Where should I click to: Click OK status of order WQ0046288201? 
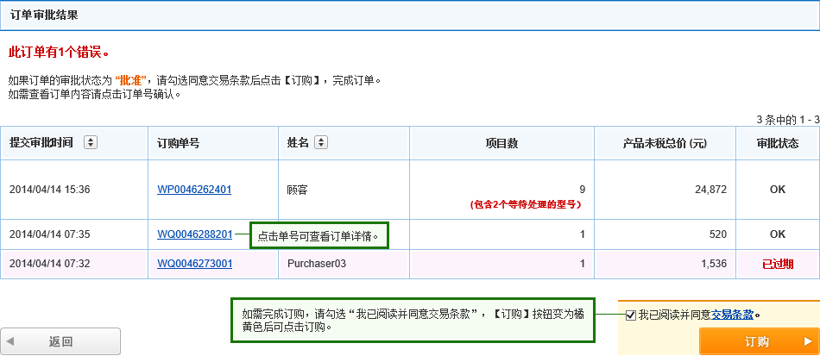(778, 234)
